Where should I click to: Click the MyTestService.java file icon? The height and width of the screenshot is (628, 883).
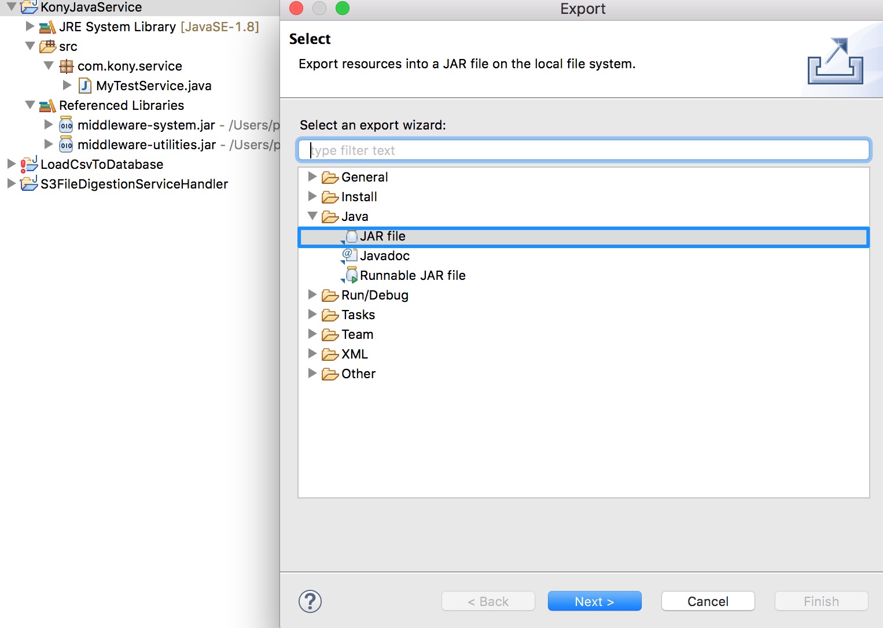(x=85, y=85)
